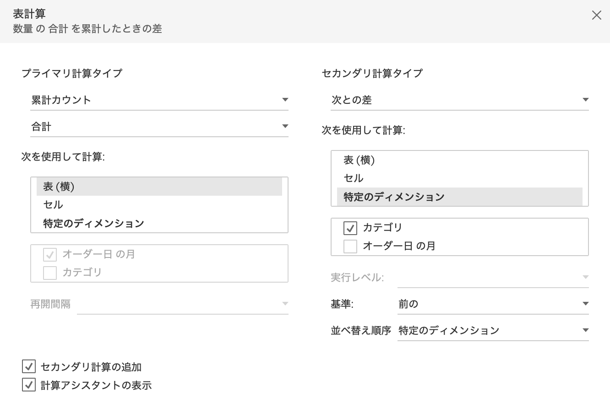The image size is (610, 418).
Task: Open the 基準 dropdown showing 前の
Action: [x=493, y=304]
